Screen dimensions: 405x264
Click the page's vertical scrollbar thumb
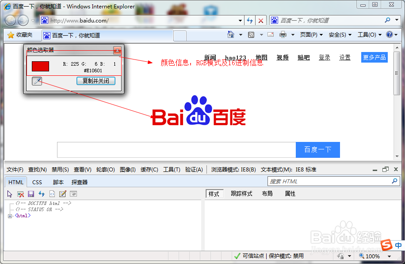pos(397,74)
